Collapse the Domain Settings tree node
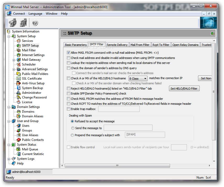 [9, 107]
